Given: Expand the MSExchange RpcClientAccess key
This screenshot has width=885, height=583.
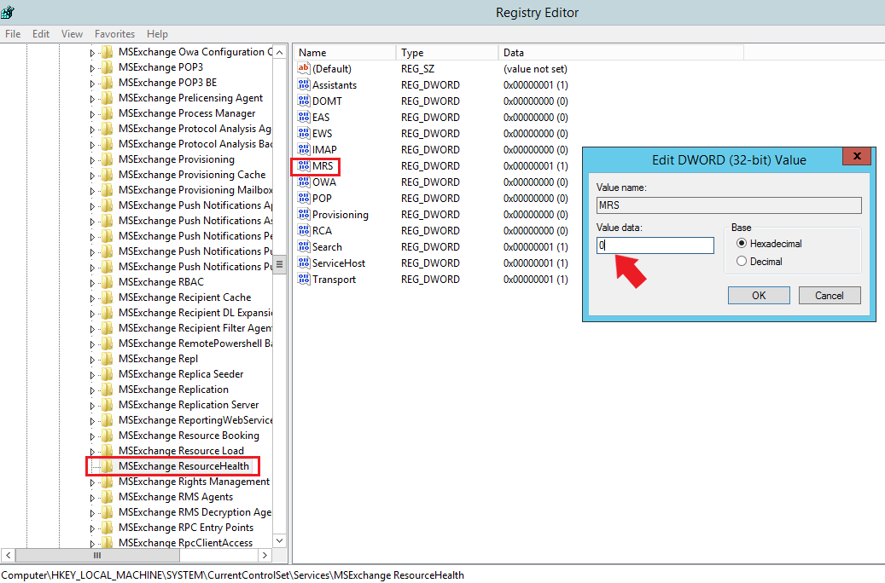Looking at the screenshot, I should coord(92,544).
